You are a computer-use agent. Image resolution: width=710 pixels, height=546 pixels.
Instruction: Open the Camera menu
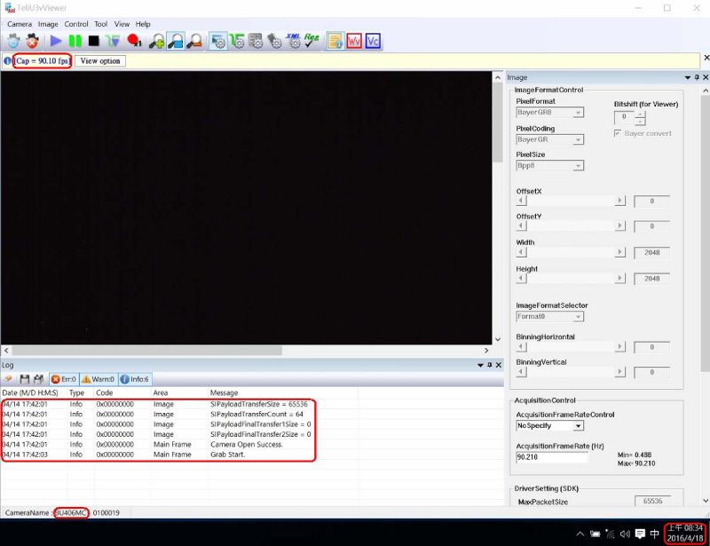[x=20, y=24]
